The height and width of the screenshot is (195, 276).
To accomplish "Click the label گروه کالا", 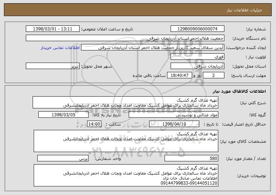I will click(x=257, y=115).
